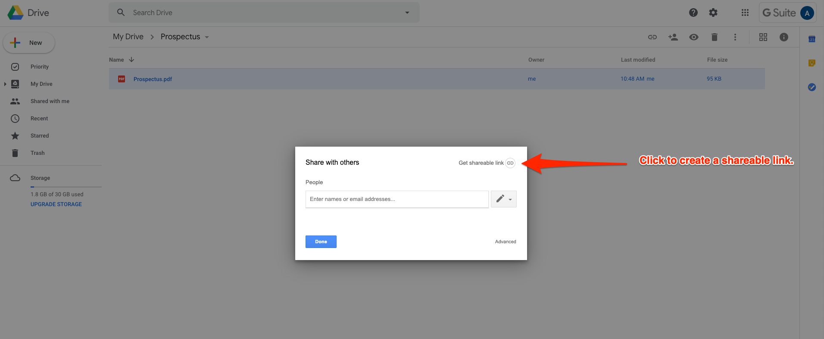The height and width of the screenshot is (339, 824).
Task: Open Tasks side panel icon
Action: pyautogui.click(x=812, y=87)
